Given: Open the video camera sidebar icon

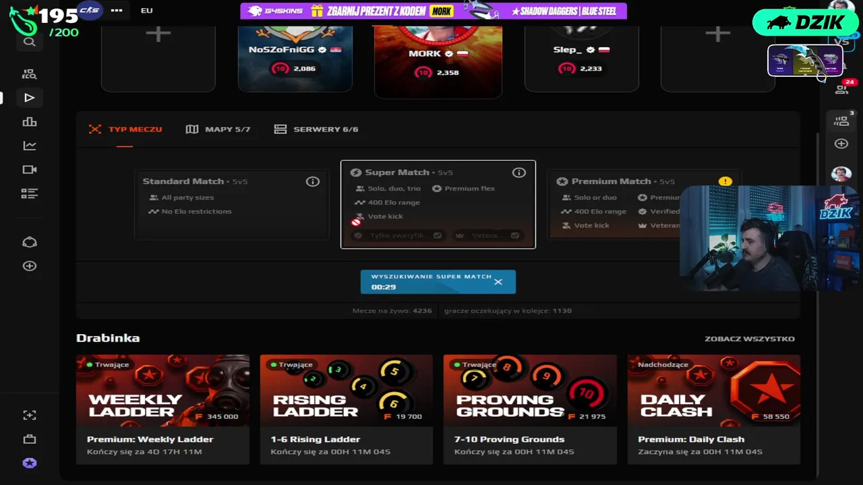Looking at the screenshot, I should pyautogui.click(x=29, y=170).
